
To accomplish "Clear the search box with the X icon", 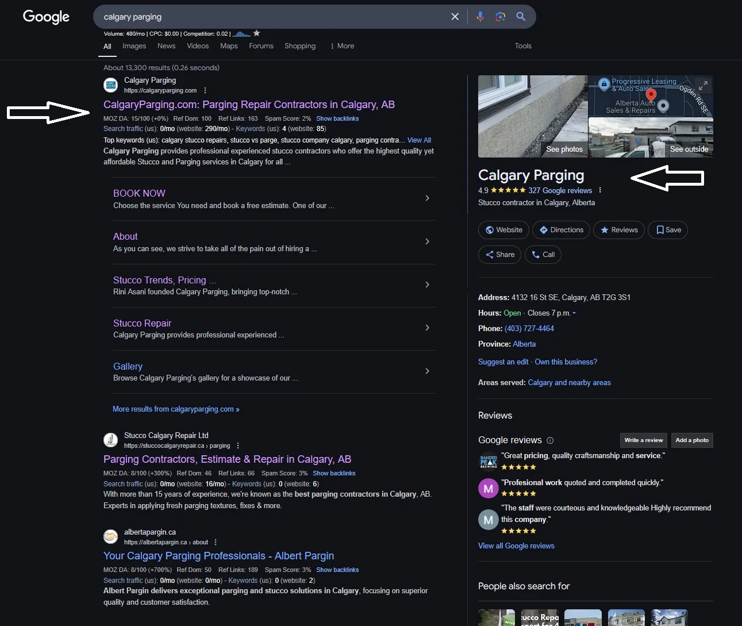I will (455, 17).
